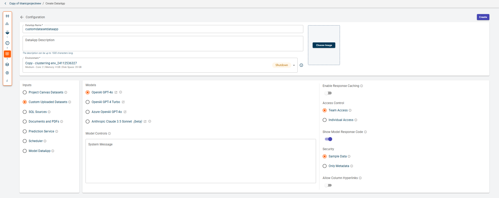Click the info icon next to Environment dropdown
Image resolution: width=499 pixels, height=198 pixels.
click(x=301, y=65)
